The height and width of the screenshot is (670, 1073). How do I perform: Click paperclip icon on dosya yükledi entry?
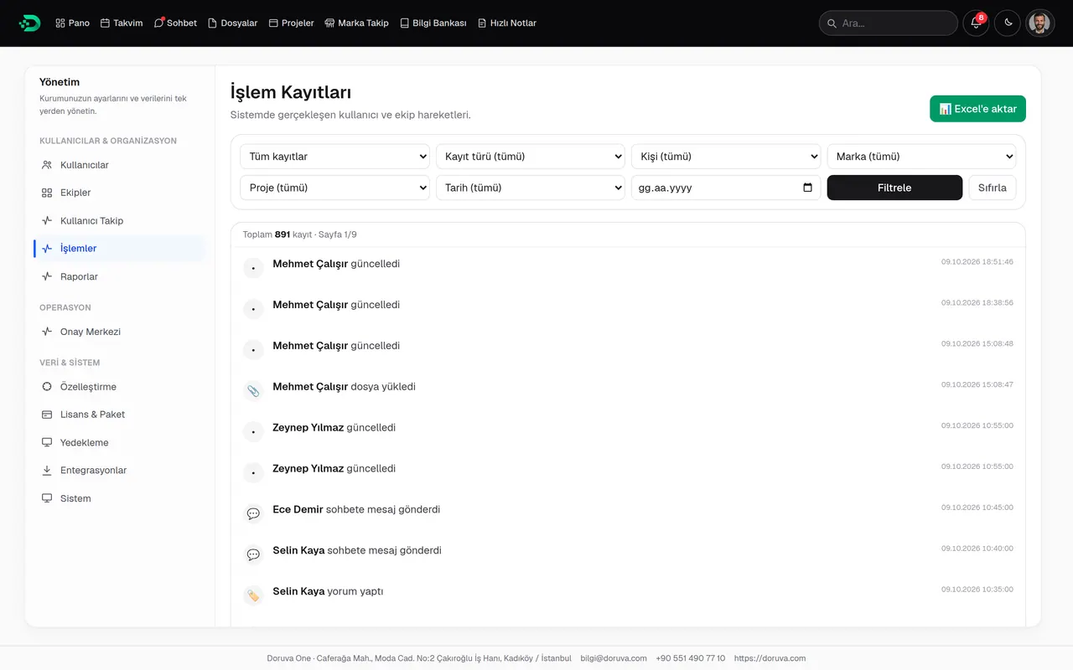[253, 390]
